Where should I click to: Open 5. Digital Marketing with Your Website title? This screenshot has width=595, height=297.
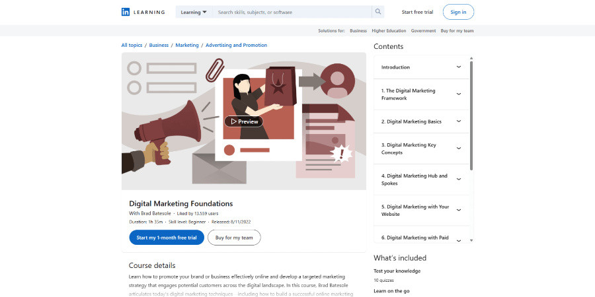[x=415, y=211]
